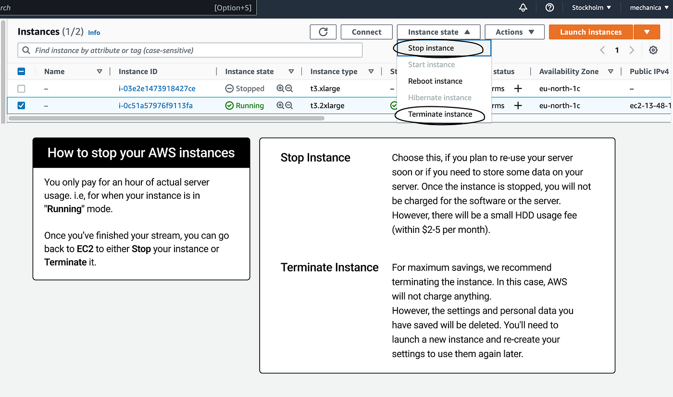
Task: Click the t3.xlarge instance type cell
Action: pyautogui.click(x=325, y=89)
